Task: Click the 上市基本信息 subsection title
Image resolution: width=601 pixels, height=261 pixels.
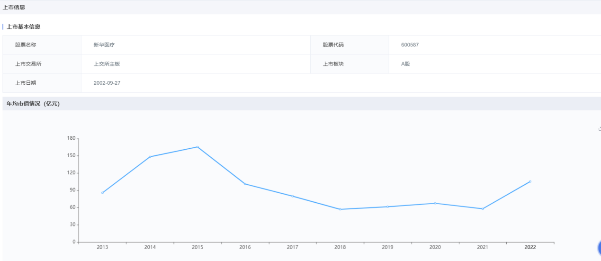Action: click(x=23, y=27)
